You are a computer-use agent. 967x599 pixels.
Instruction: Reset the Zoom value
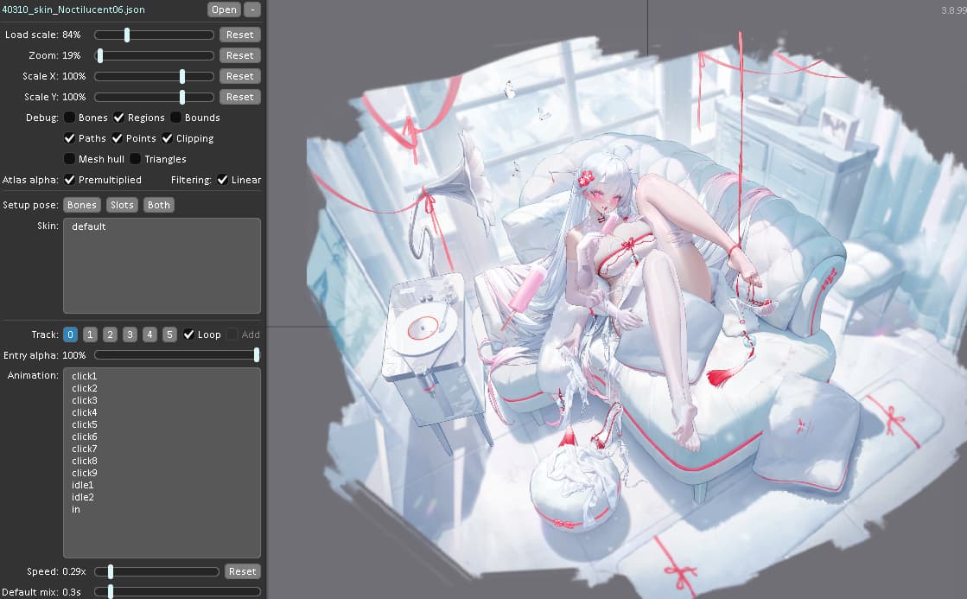click(x=240, y=55)
